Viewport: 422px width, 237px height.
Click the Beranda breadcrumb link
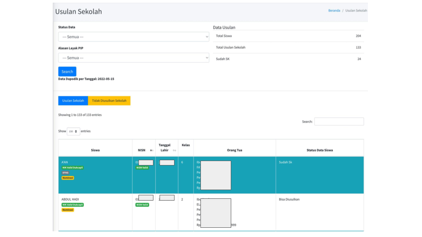click(334, 11)
